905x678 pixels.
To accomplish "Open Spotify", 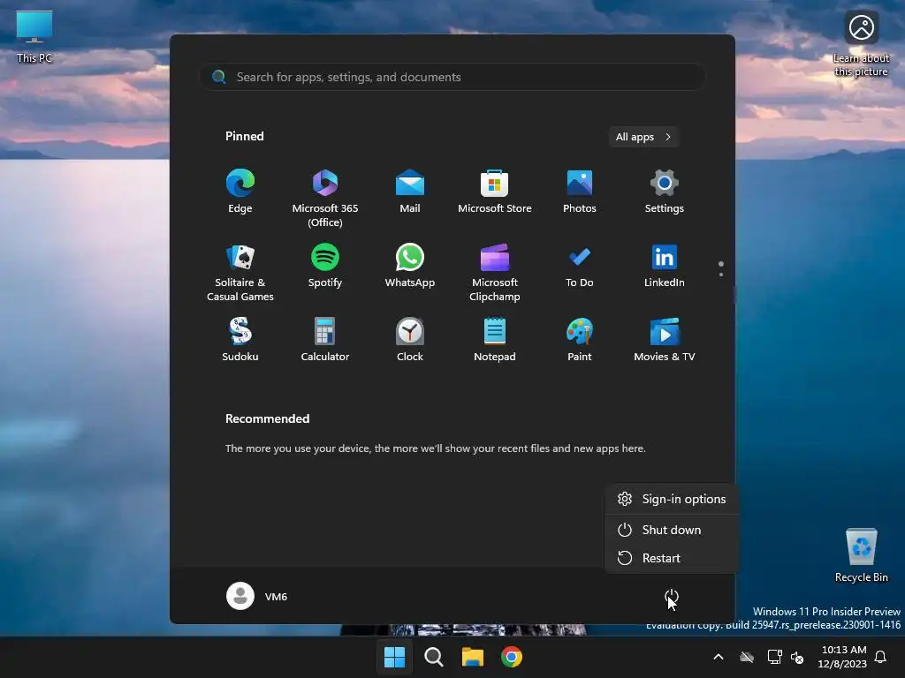I will tap(325, 266).
